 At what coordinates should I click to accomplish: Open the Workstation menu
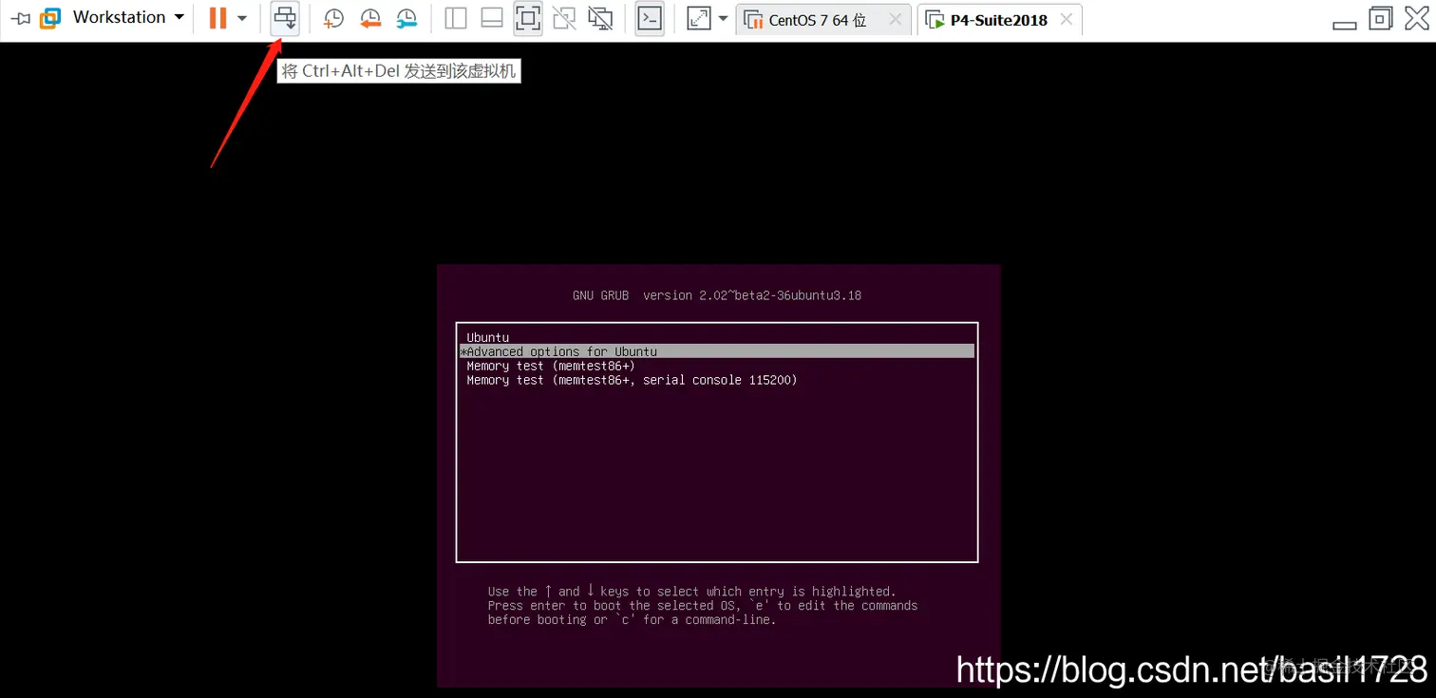(x=128, y=17)
